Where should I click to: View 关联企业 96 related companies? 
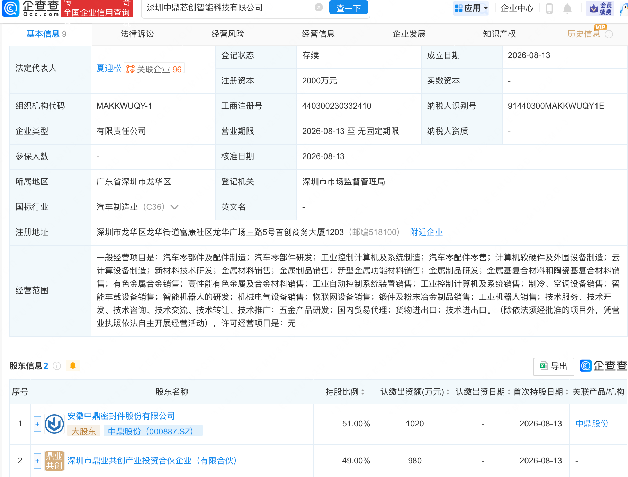[x=154, y=69]
